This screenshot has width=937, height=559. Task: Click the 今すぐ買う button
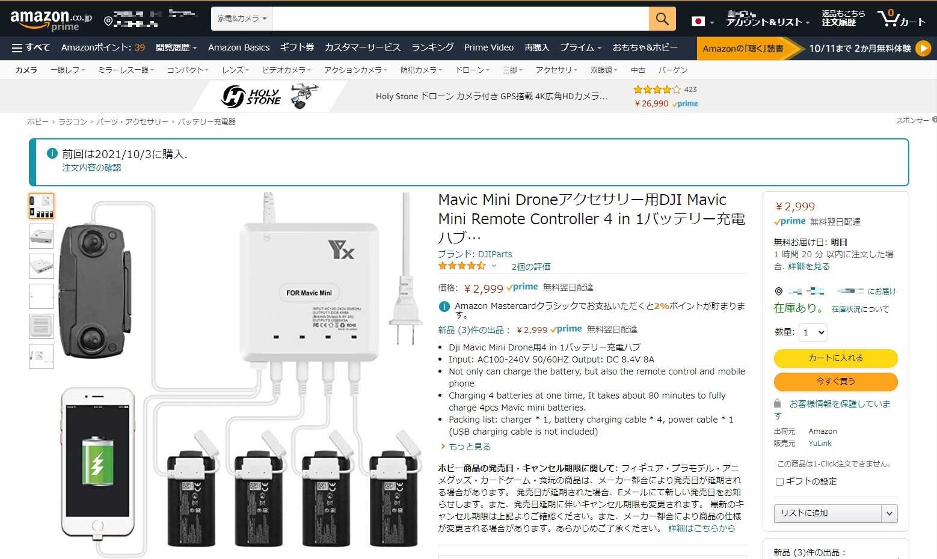(835, 382)
